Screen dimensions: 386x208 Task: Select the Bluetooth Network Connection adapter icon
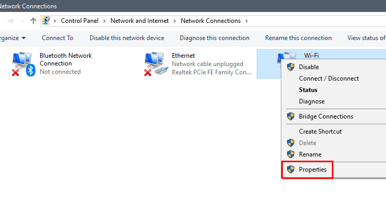23,64
